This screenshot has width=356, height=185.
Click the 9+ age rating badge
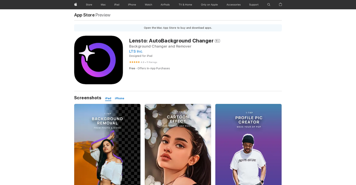[x=217, y=41]
